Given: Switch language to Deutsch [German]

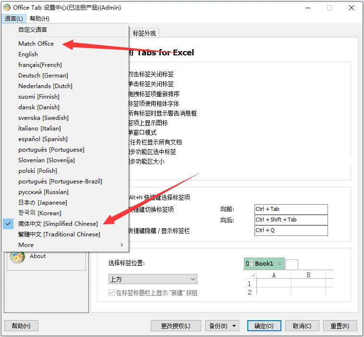Looking at the screenshot, I should tap(43, 76).
